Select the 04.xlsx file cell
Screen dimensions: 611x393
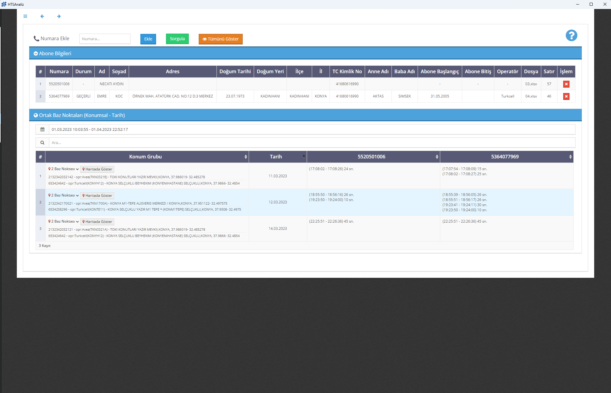coord(531,96)
